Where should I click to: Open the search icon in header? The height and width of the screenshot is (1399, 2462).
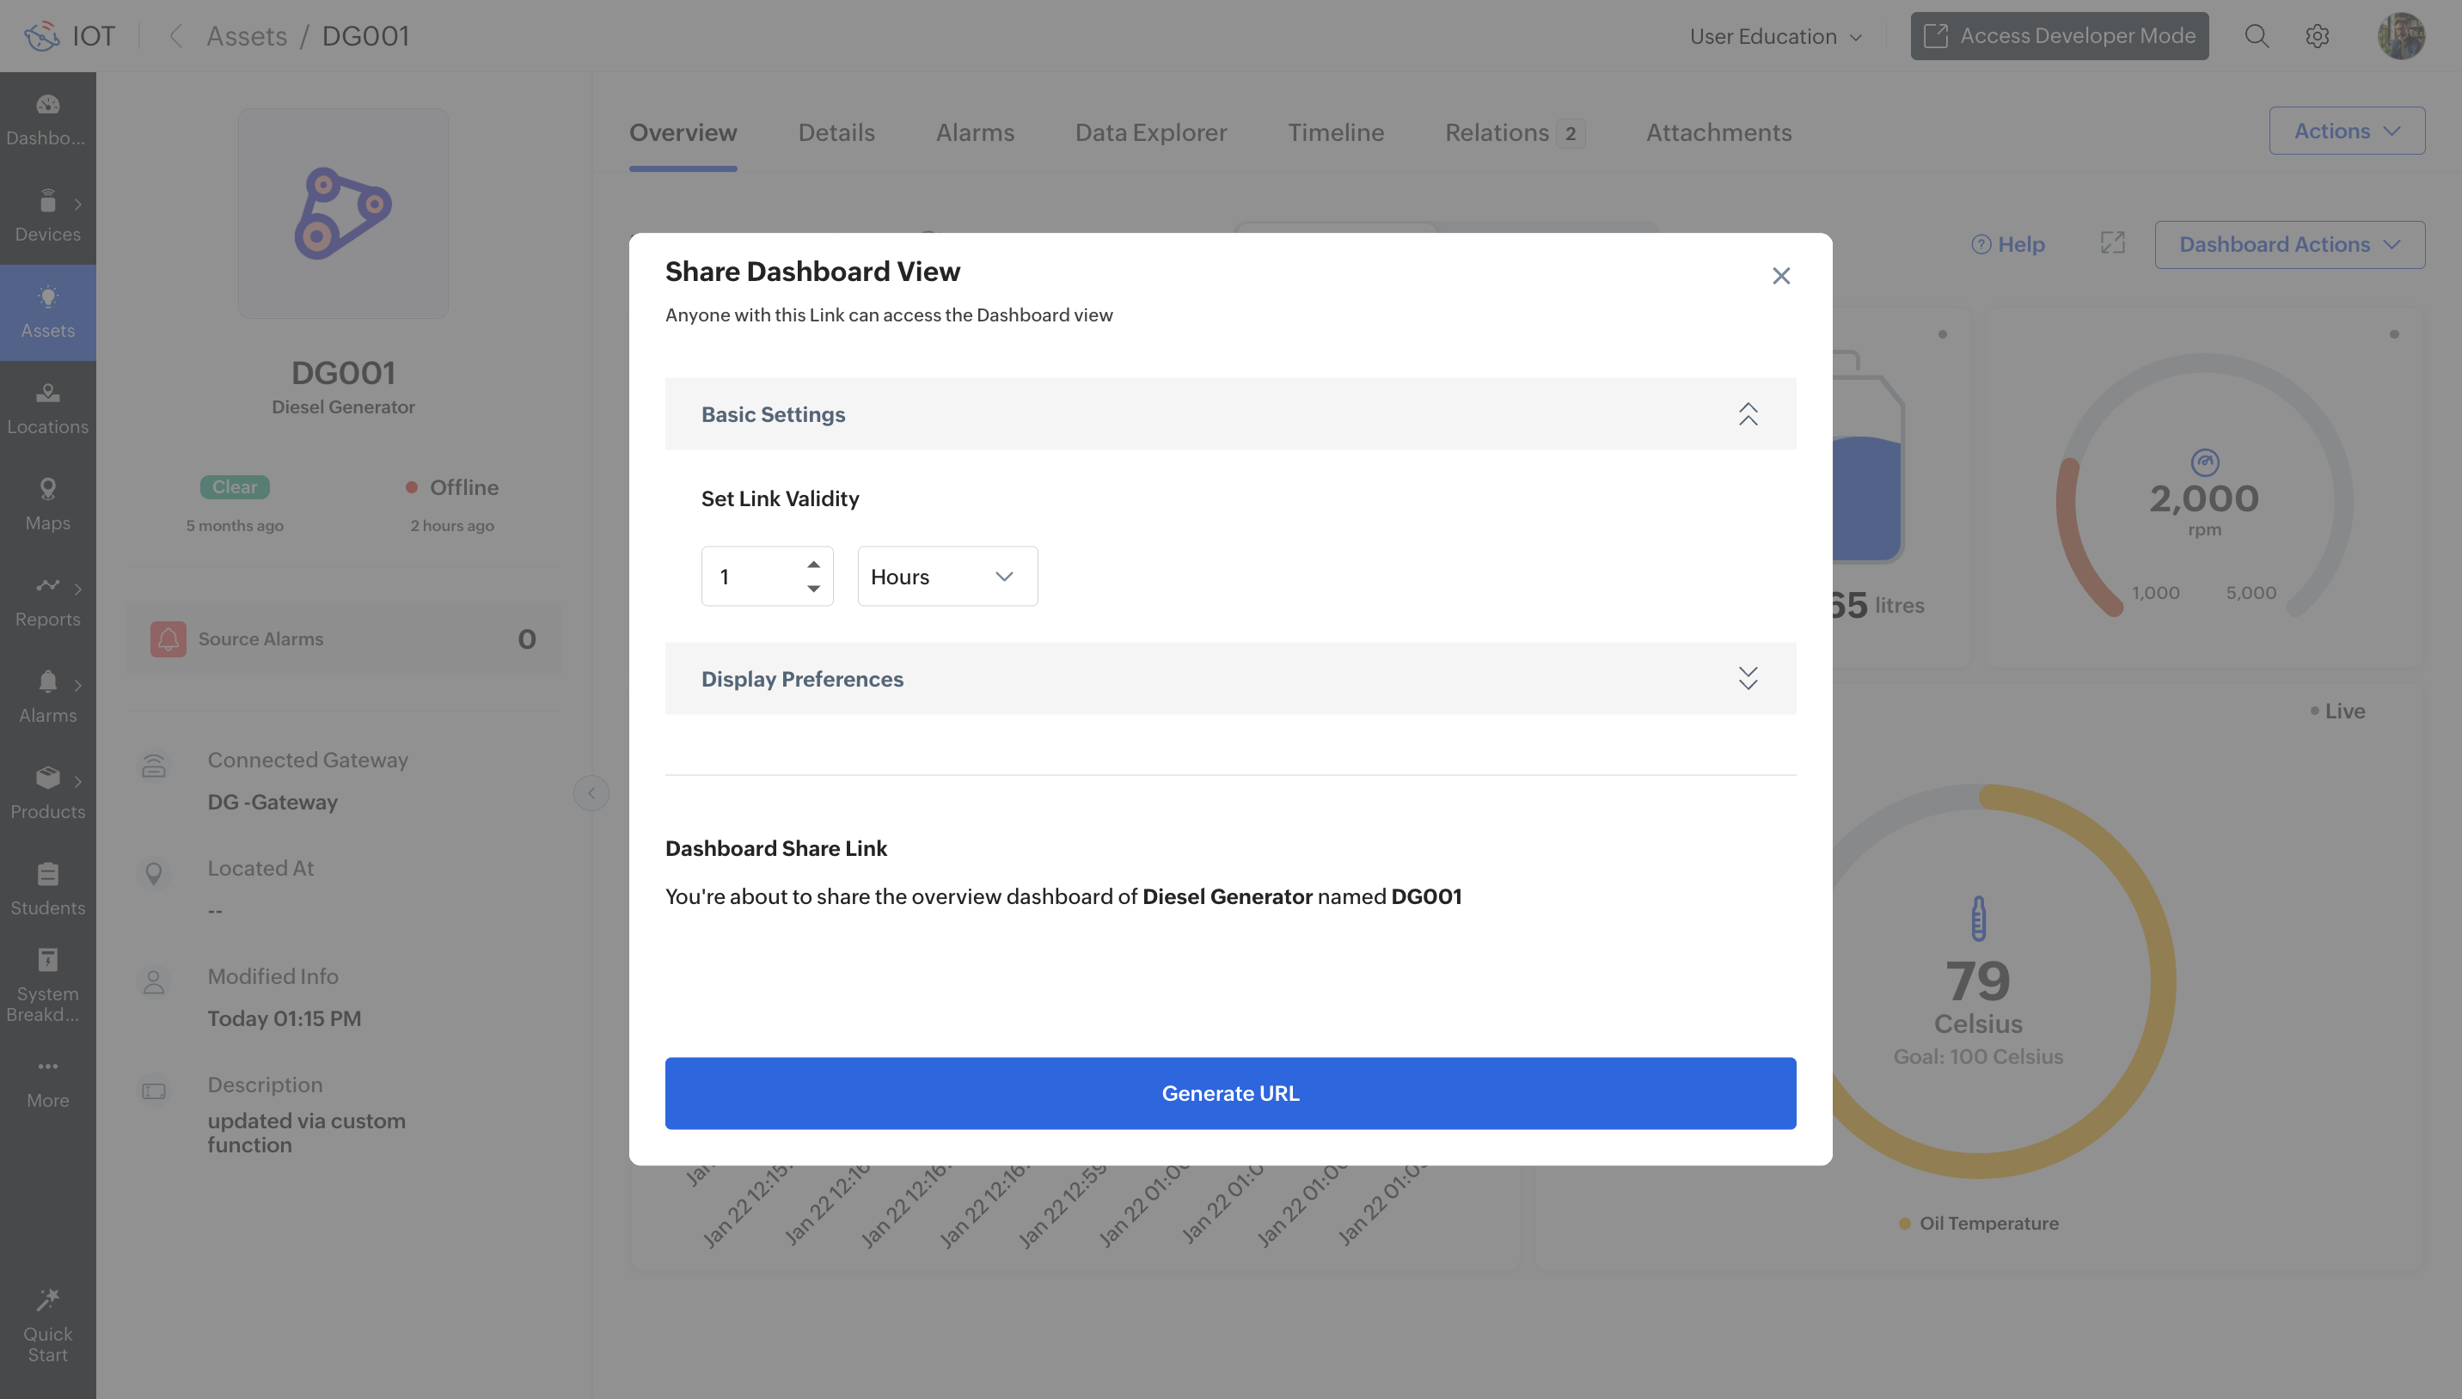point(2257,36)
